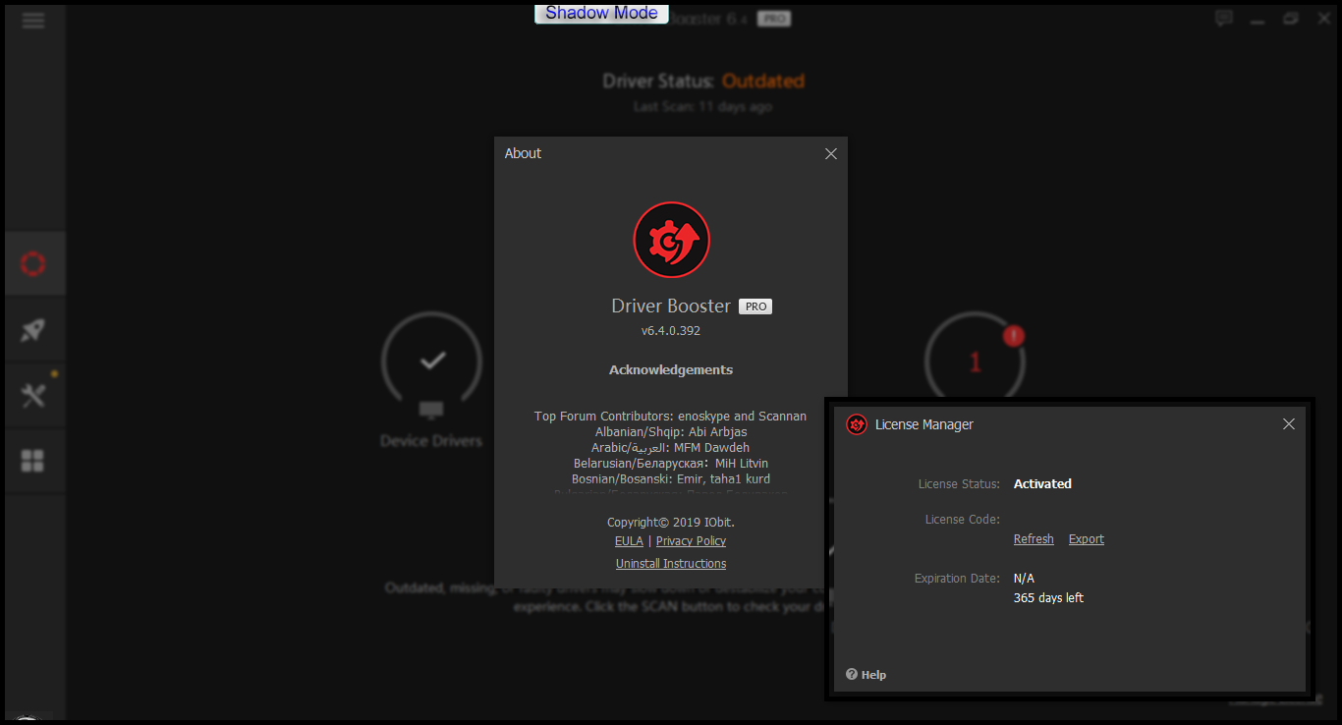Open the Privacy Policy link
The width and height of the screenshot is (1342, 725).
click(692, 541)
